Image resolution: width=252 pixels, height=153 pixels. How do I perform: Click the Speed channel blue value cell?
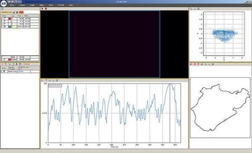coord(24,71)
